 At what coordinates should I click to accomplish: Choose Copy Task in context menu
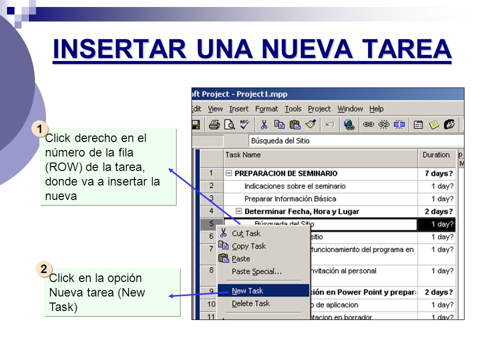(263, 246)
